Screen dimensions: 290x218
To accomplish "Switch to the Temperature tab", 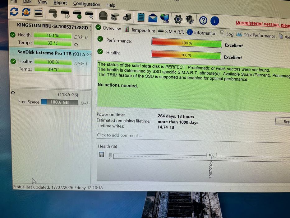I will (x=140, y=30).
